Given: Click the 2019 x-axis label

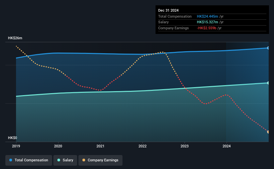Looking at the screenshot, I should coord(16,146).
